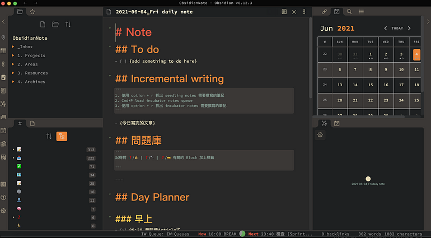The height and width of the screenshot is (238, 431).
Task: Open settings gear in ribbon
Action: point(3,211)
